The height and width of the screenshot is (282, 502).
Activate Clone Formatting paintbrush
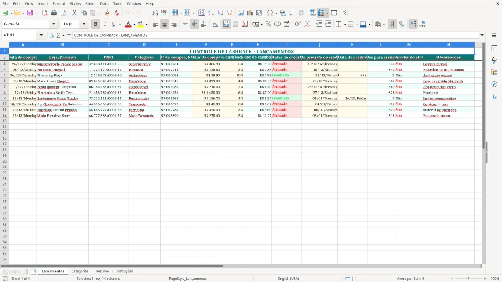108,13
